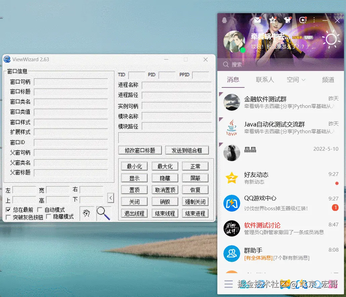Click the Java自动化测试交流群 Java logo avatar
This screenshot has height=297, width=346.
coord(232,127)
